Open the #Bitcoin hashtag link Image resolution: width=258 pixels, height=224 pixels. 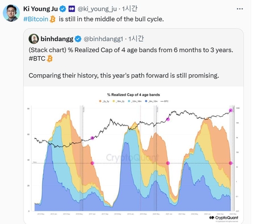click(x=36, y=19)
